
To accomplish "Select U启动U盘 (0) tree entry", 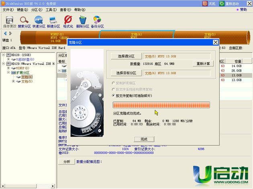I will point(25,59).
